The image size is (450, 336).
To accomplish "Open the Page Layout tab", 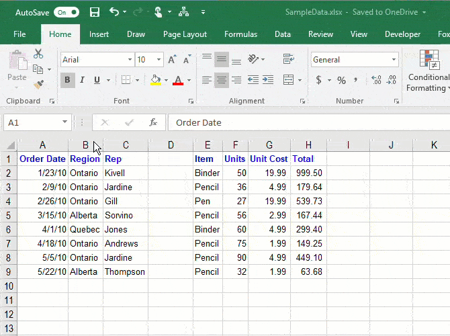I will click(185, 34).
